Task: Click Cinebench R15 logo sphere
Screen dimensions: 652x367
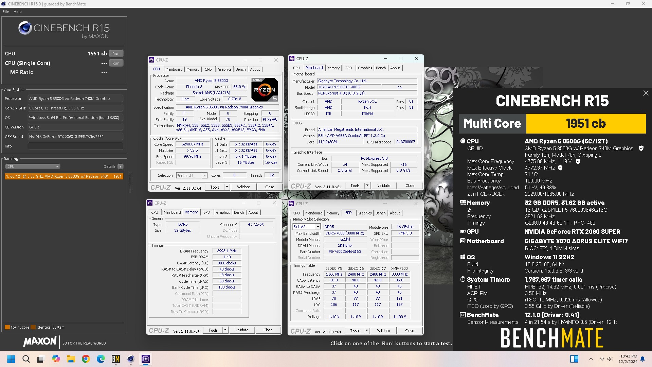Action: (25, 28)
